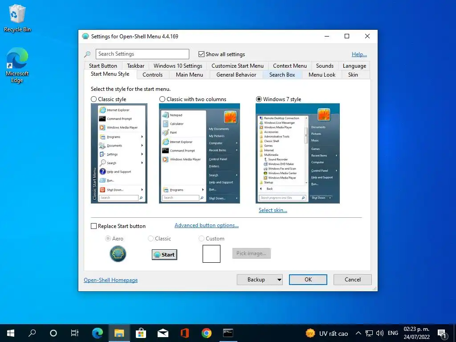Viewport: 456px width, 342px height.
Task: Open notification center icon
Action: [x=442, y=334]
